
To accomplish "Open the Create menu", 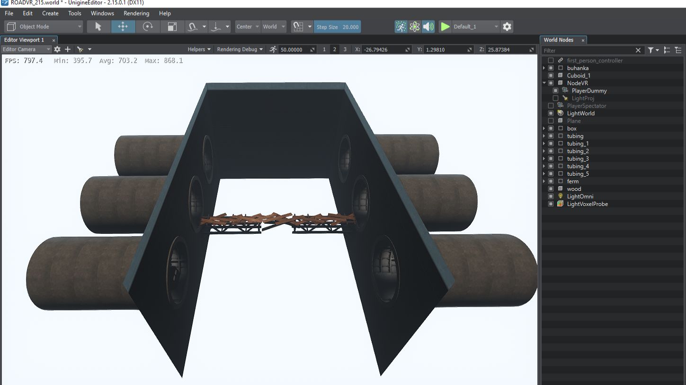I will [x=50, y=13].
